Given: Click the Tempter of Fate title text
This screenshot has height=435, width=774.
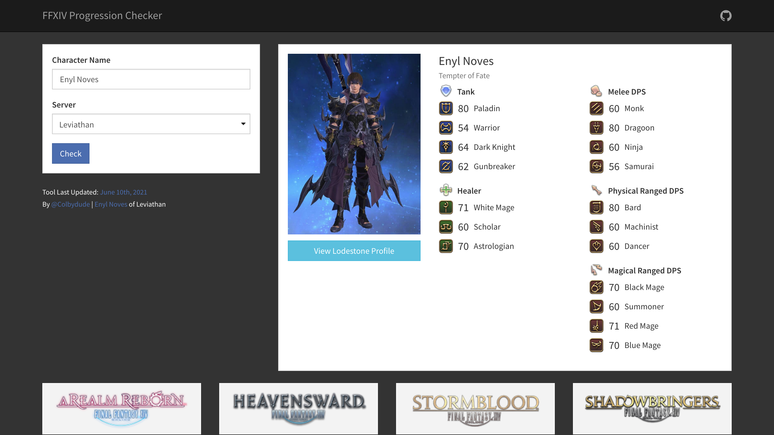Looking at the screenshot, I should point(464,76).
